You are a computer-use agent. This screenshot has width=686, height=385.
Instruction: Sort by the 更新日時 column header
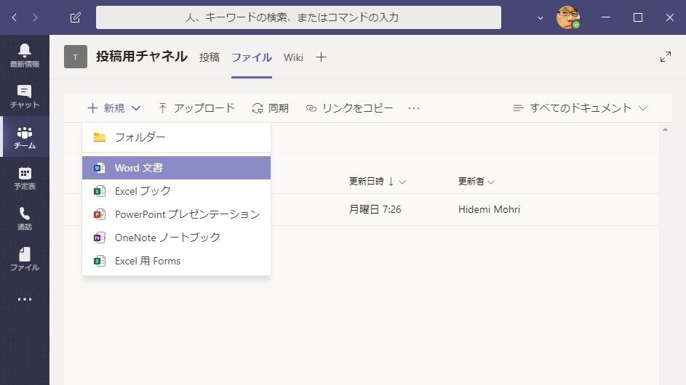(x=371, y=182)
